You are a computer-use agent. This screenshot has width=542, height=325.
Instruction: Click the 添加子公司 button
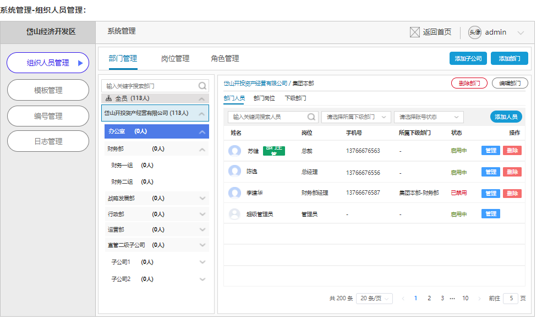click(468, 58)
